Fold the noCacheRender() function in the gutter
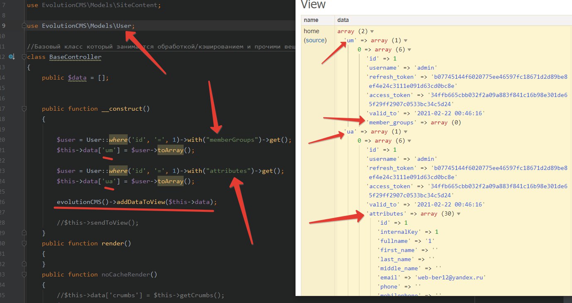 coord(24,274)
